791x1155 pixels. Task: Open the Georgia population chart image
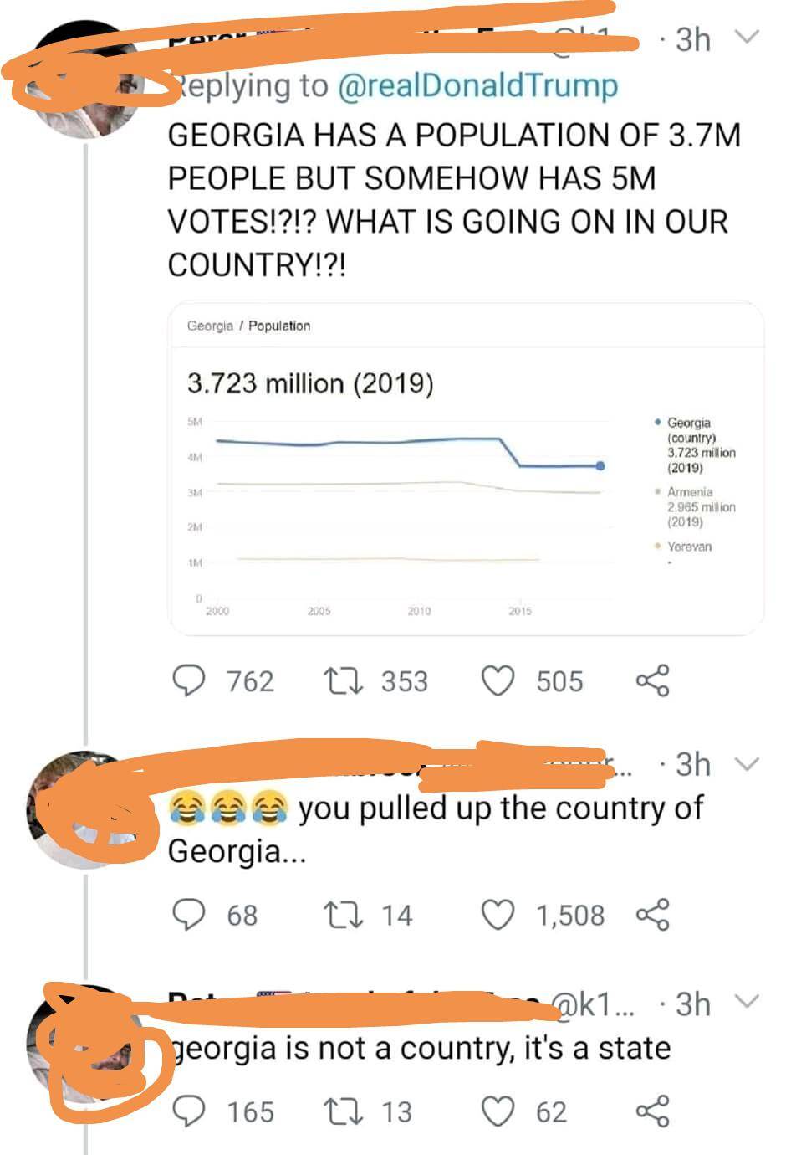pos(467,469)
